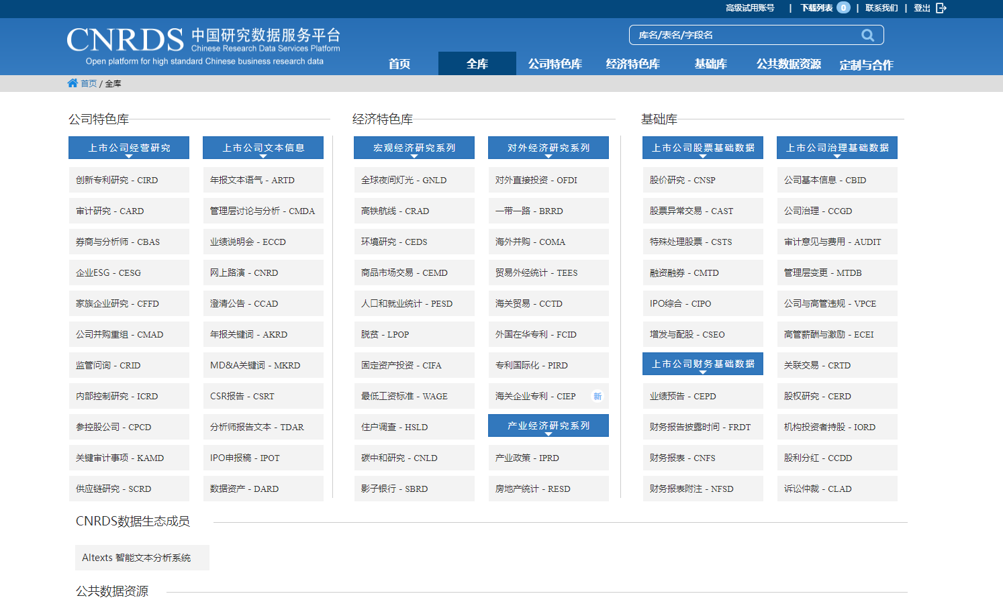The image size is (1003, 604).
Task: Open 融资融券 - CMTD database
Action: 703,272
